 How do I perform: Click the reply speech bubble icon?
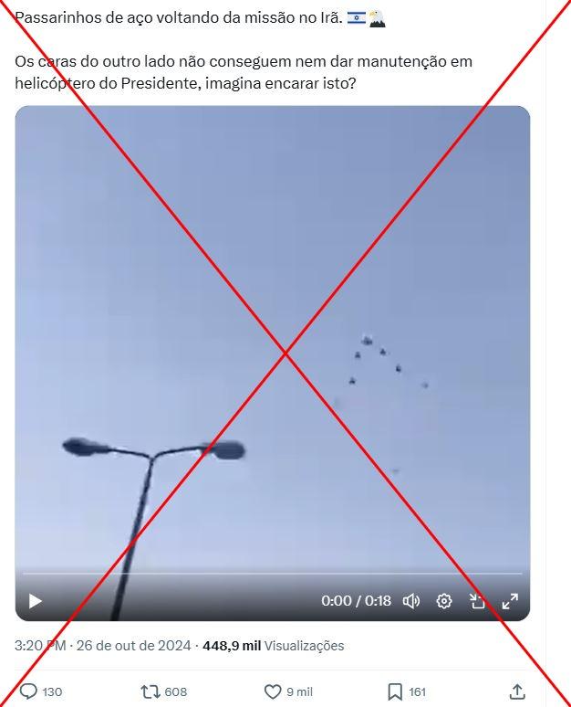(x=29, y=691)
